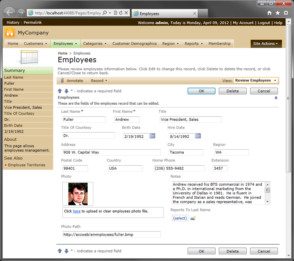This screenshot has width=294, height=261.
Task: Click the Logout link
Action: pyautogui.click(x=264, y=23)
